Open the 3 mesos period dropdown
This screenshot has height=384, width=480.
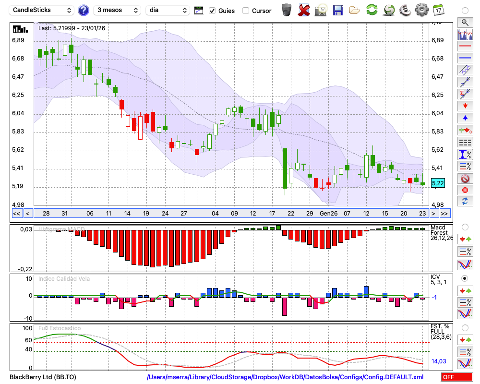117,10
